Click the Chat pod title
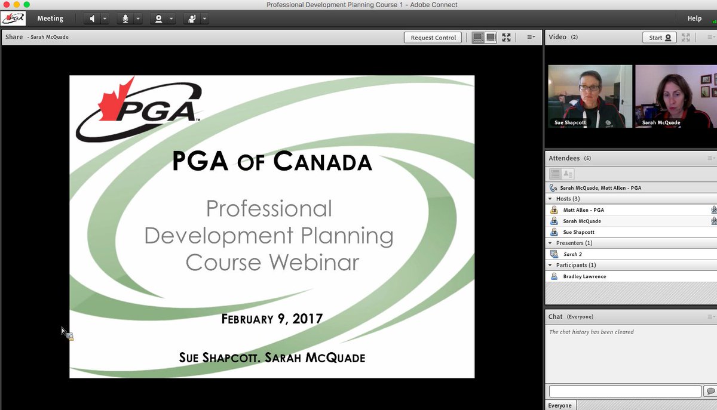Screen dimensions: 717x410 pyautogui.click(x=555, y=316)
